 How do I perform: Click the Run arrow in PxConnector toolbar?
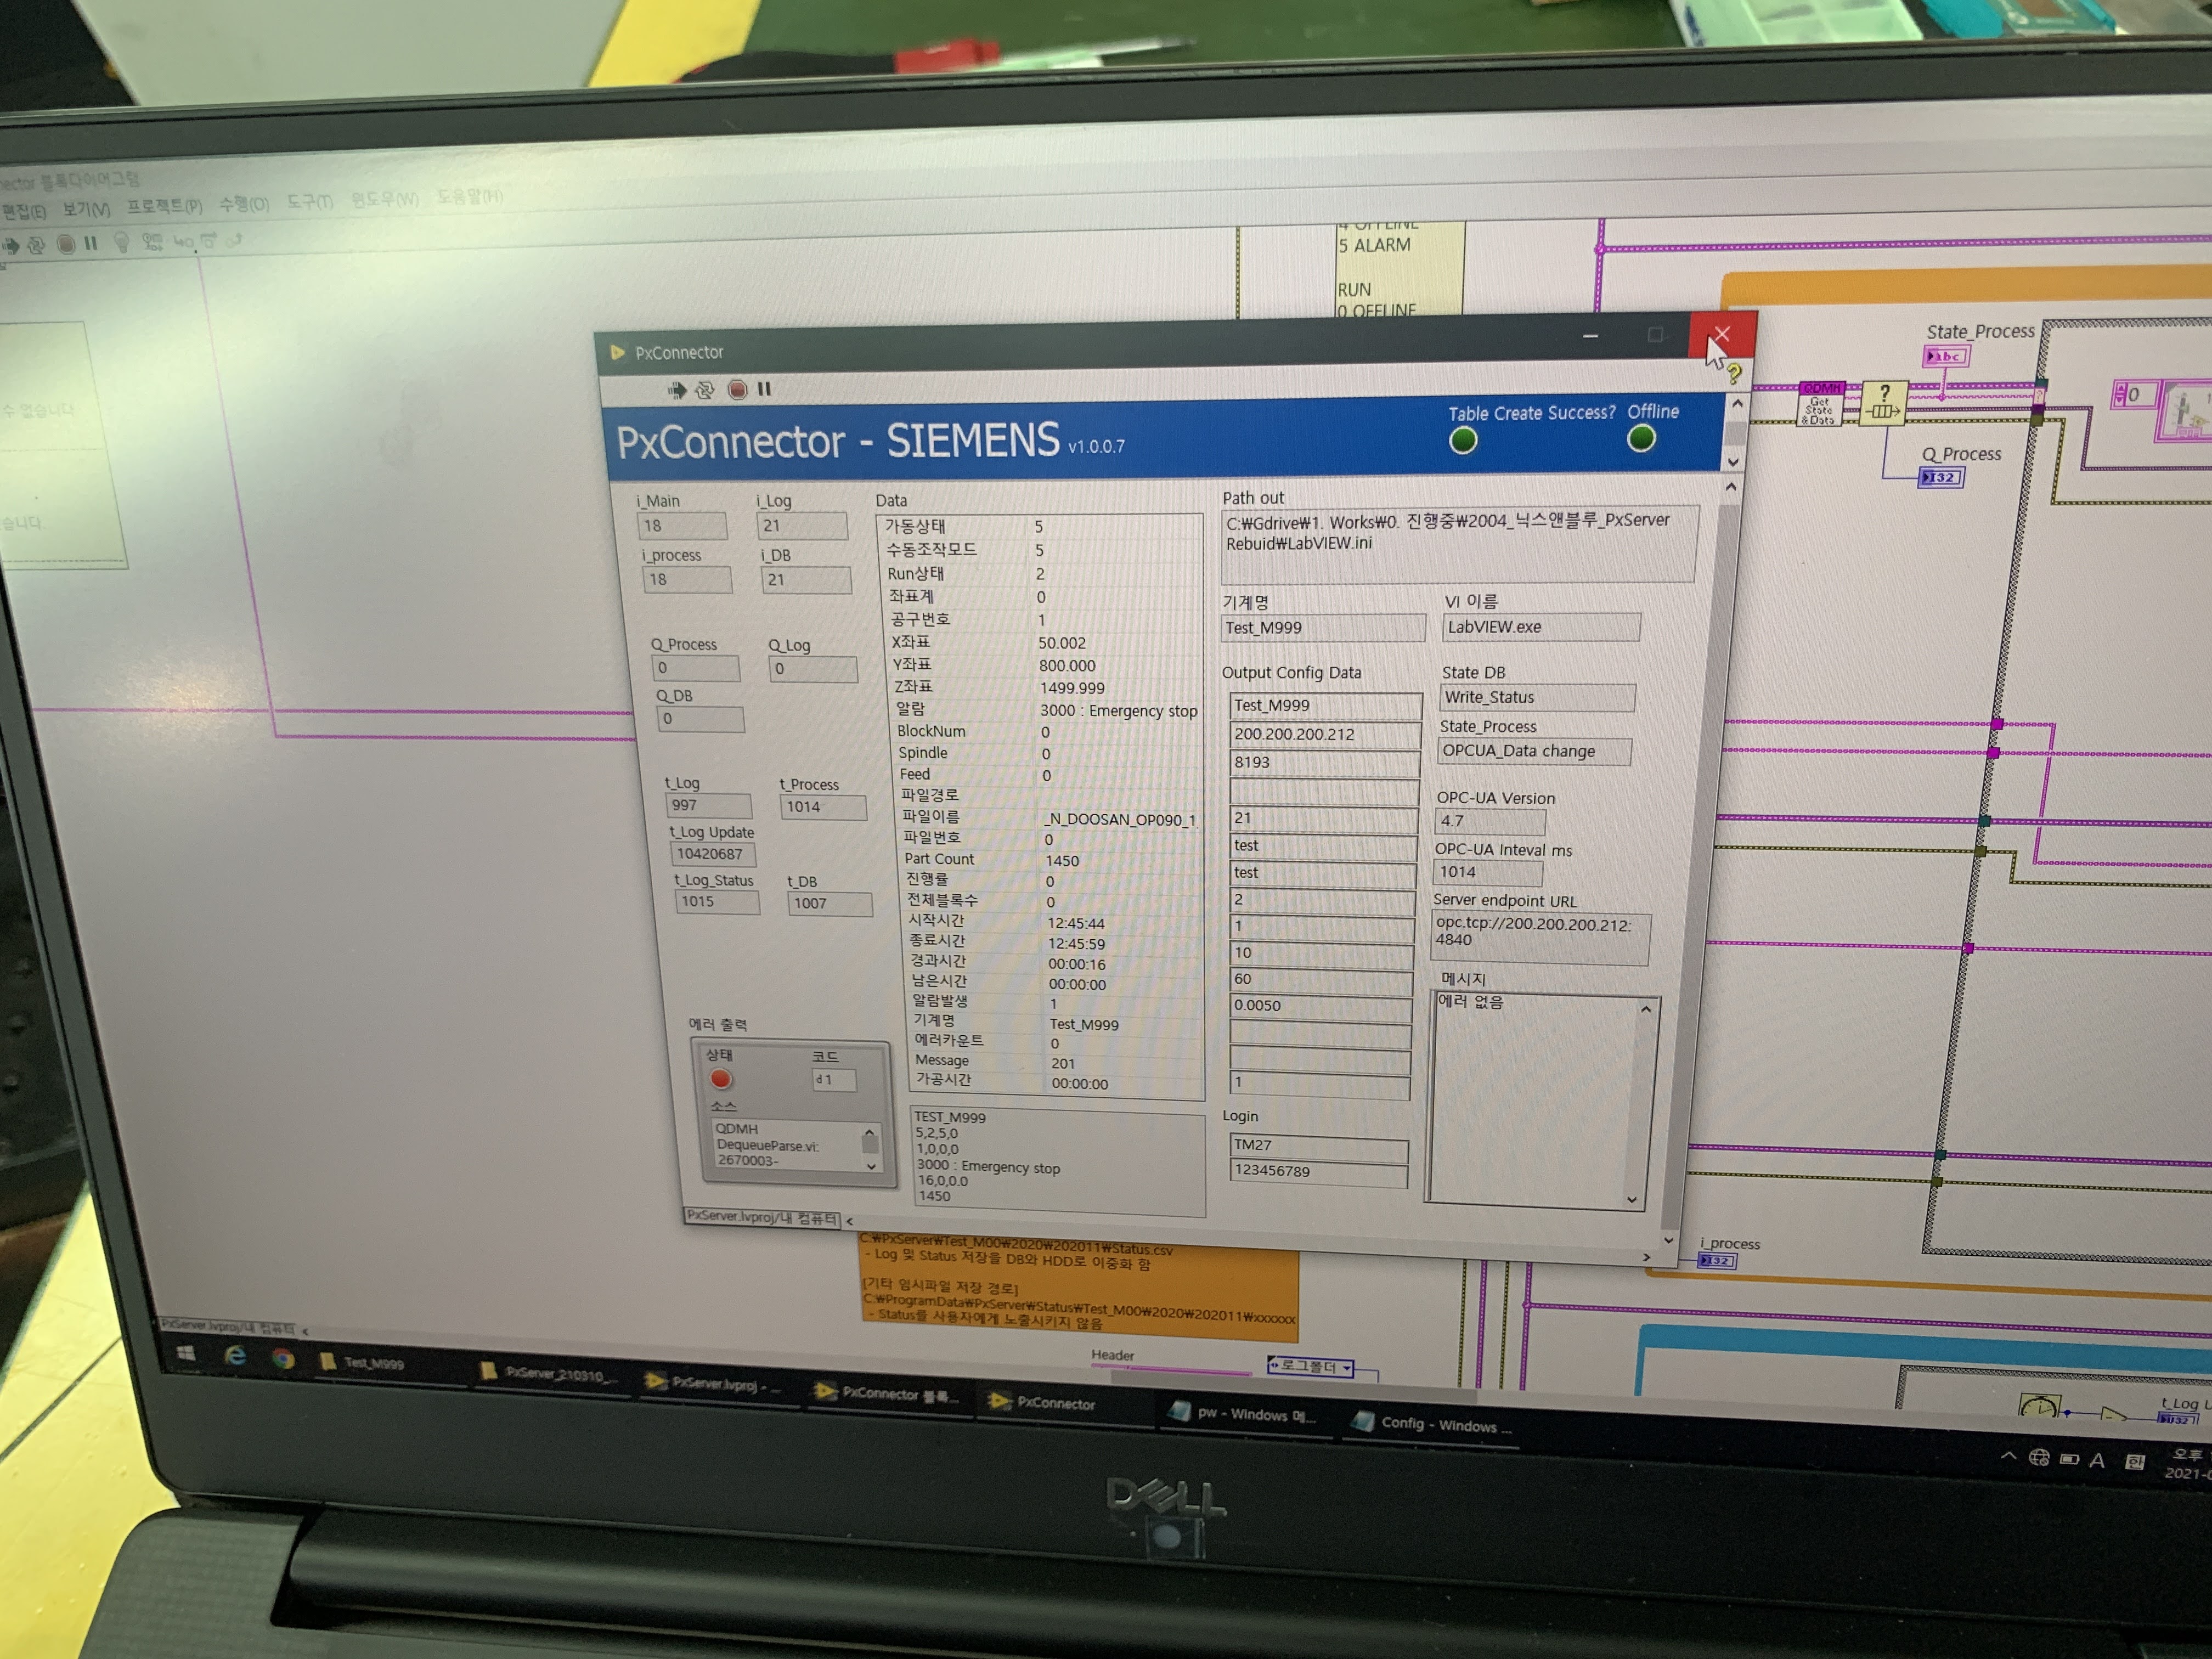[x=677, y=390]
